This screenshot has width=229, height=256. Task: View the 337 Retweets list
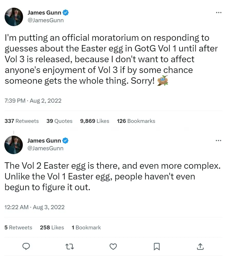pos(22,121)
